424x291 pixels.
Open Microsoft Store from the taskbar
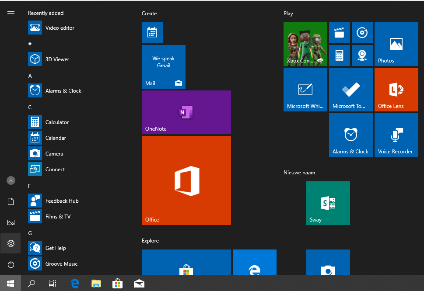click(117, 283)
